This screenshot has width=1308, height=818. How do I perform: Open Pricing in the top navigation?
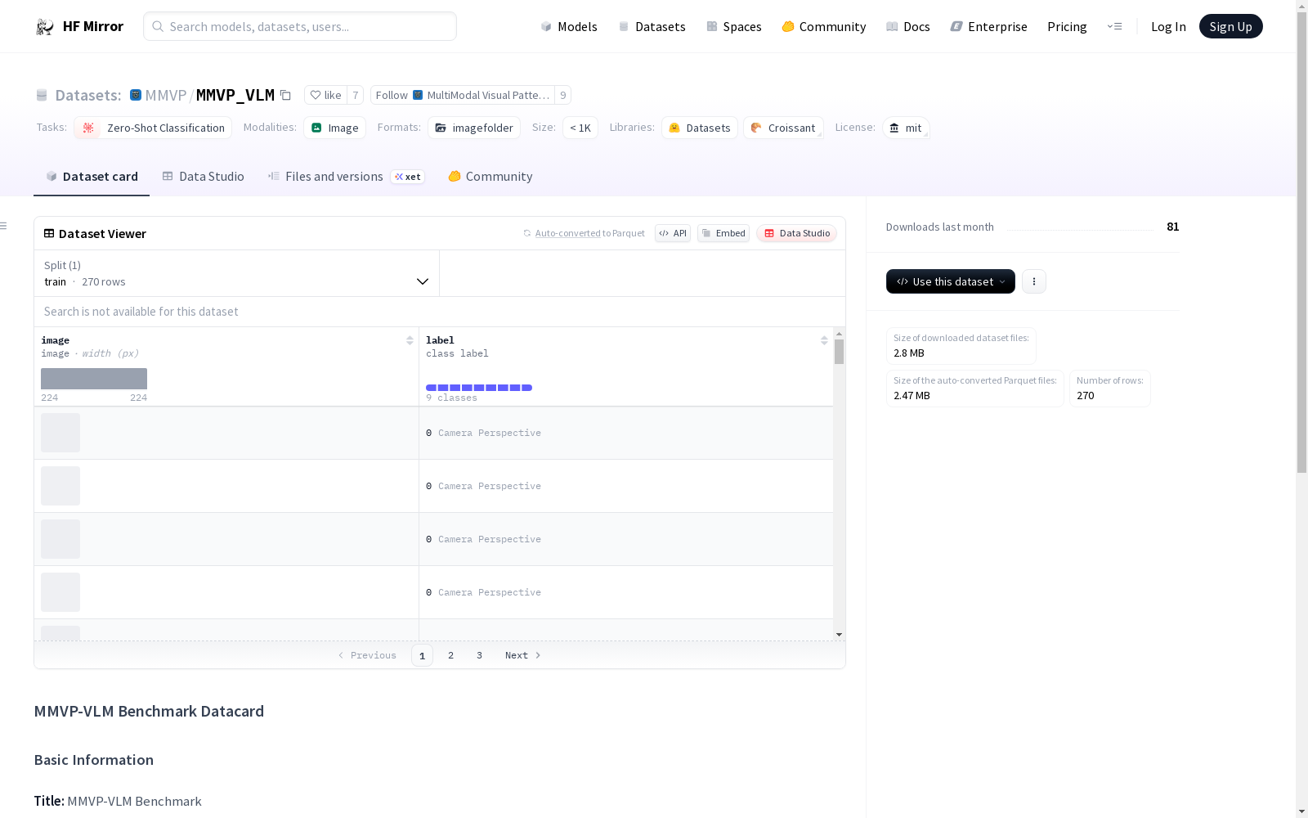tap(1067, 26)
